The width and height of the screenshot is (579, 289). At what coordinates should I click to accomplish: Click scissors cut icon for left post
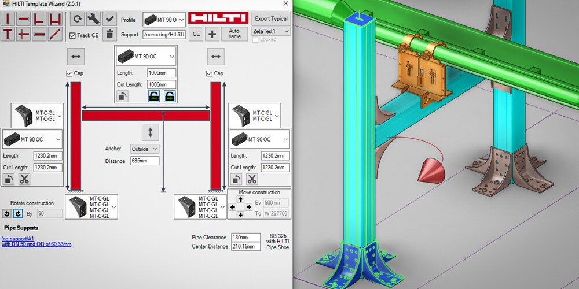point(24,180)
